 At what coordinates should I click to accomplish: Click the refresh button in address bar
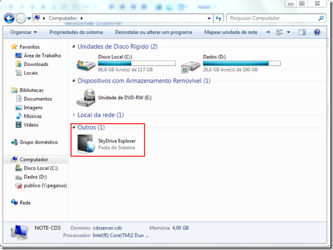[x=218, y=19]
